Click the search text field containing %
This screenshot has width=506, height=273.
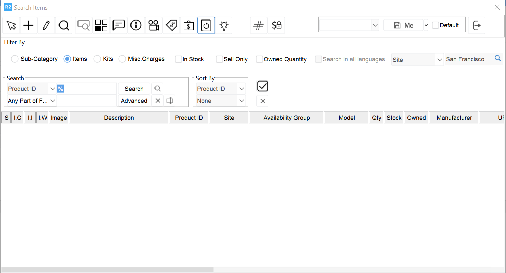click(87, 89)
